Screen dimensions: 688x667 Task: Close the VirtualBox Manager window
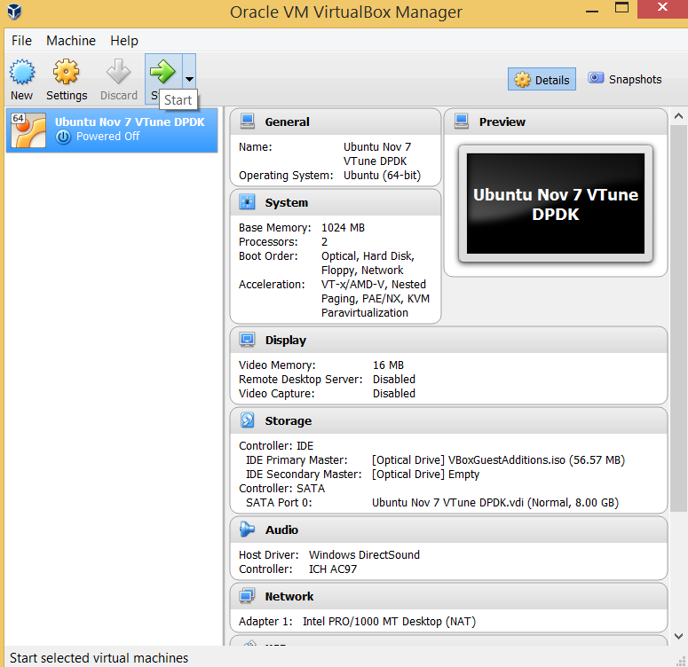(662, 8)
